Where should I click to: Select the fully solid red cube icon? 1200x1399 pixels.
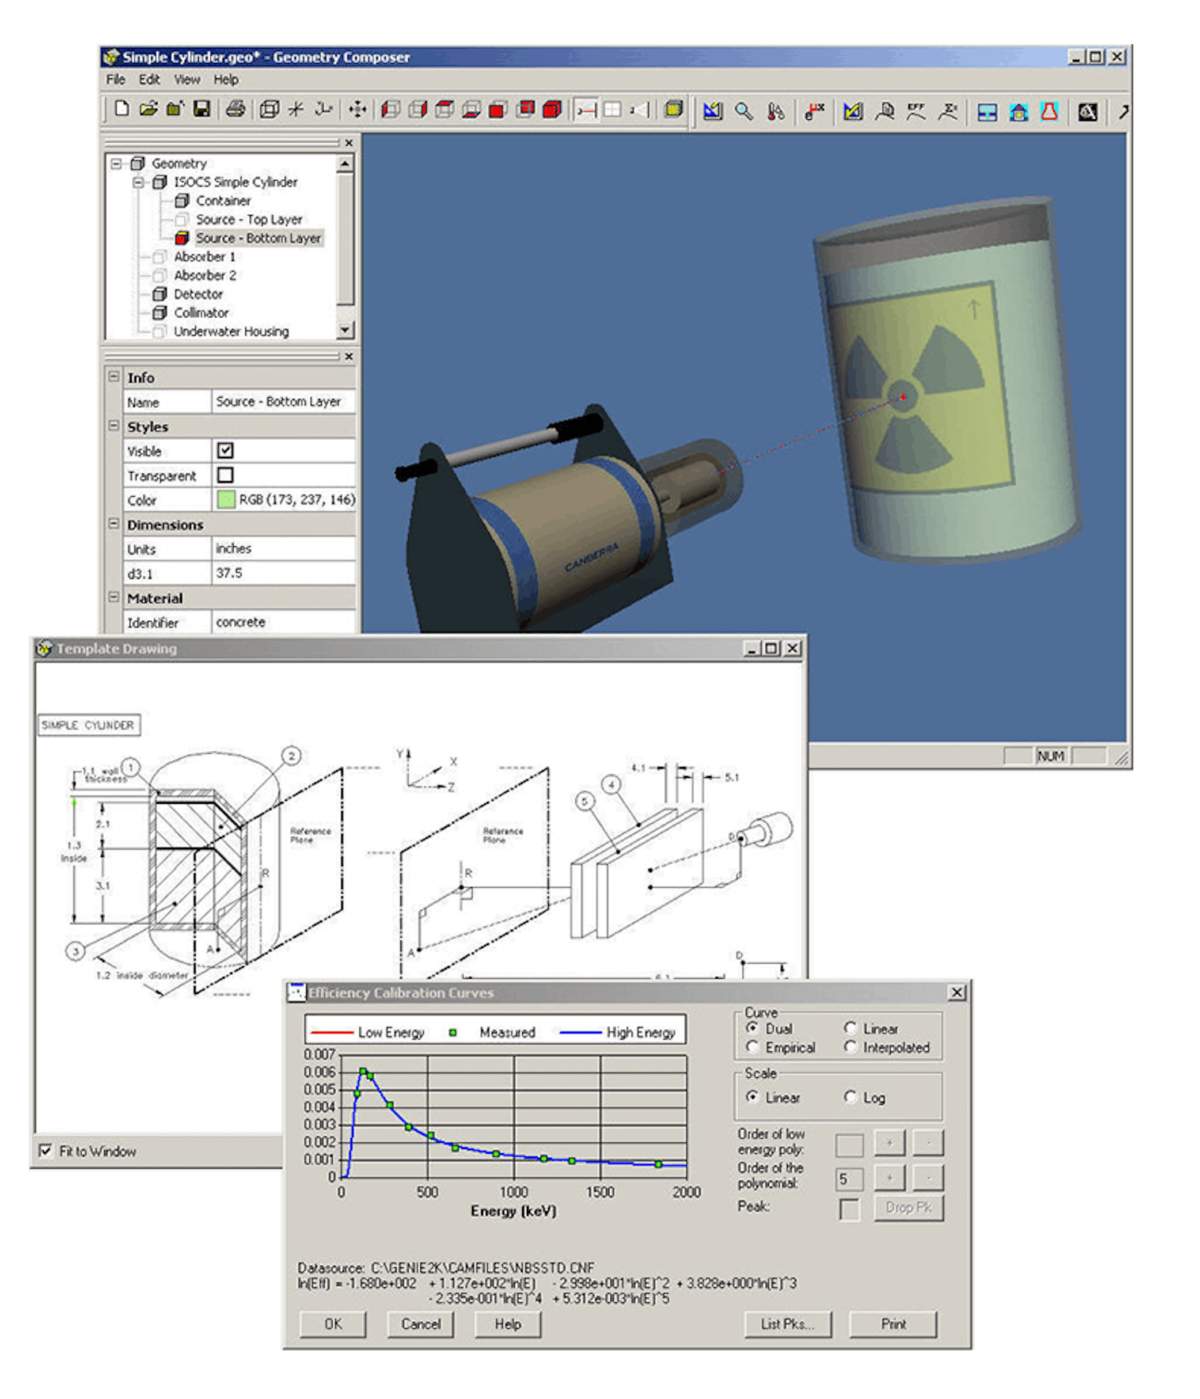552,109
